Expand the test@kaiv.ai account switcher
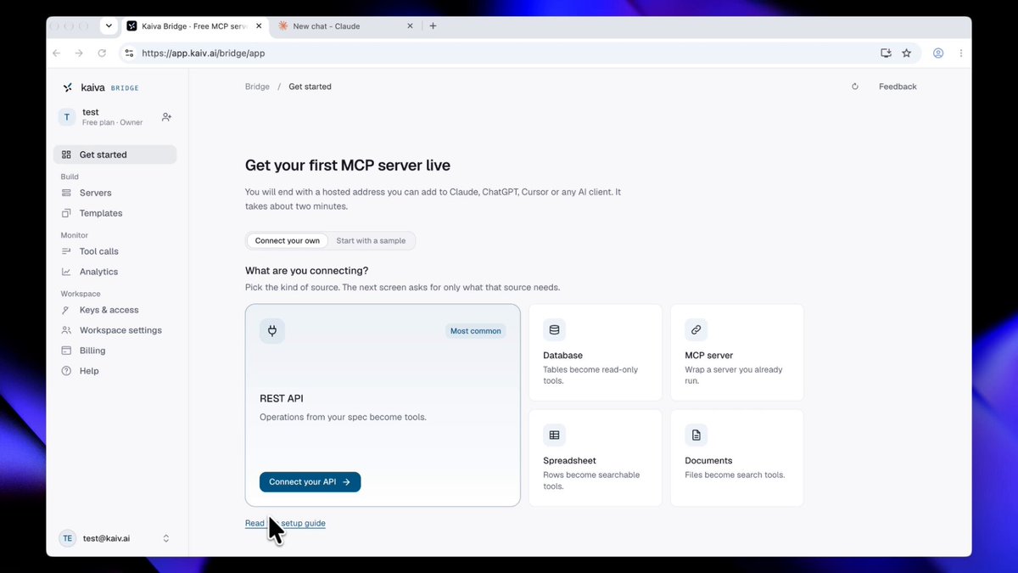Image resolution: width=1018 pixels, height=573 pixels. 166,538
